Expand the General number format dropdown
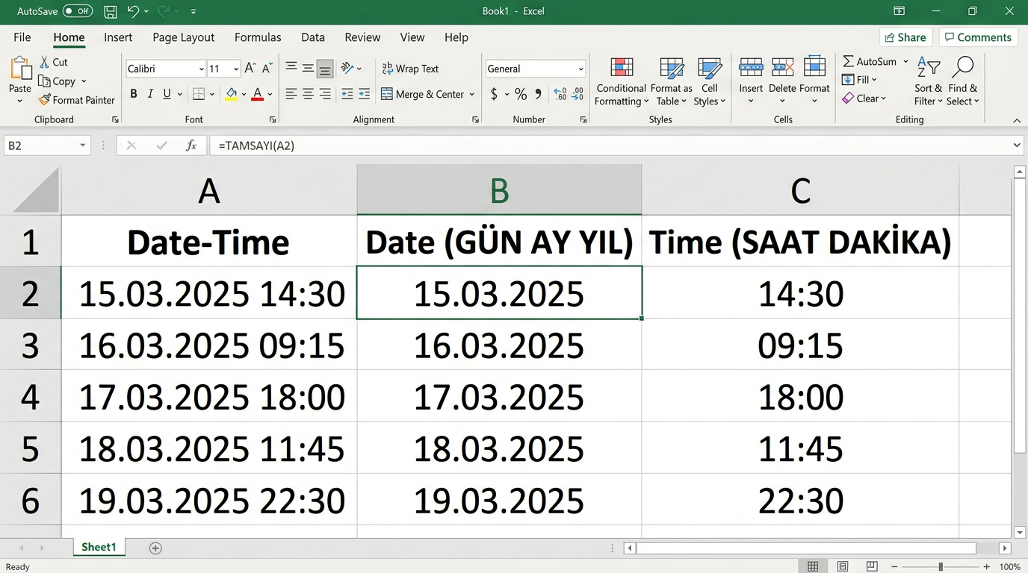 click(580, 69)
